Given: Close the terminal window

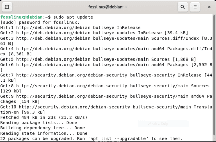Looking at the screenshot, I should coord(208,7).
